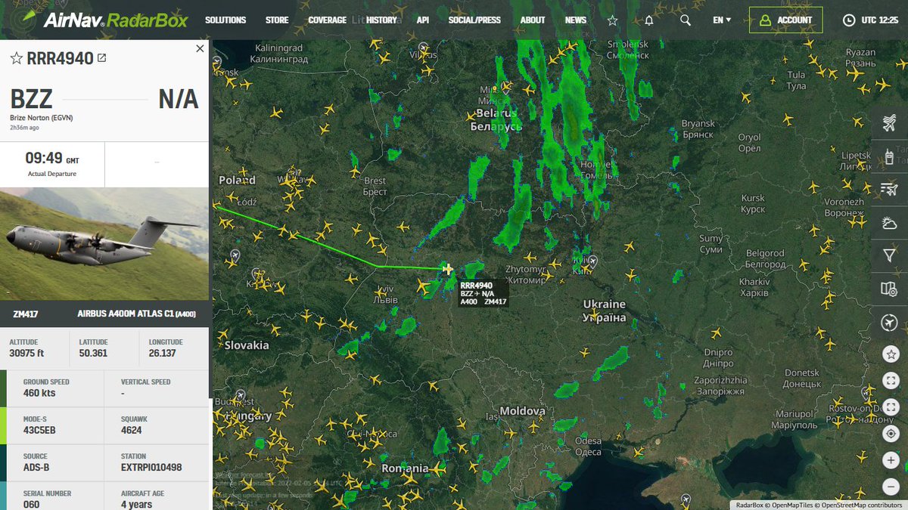
Task: Toggle the weather layer icon
Action: (x=890, y=222)
